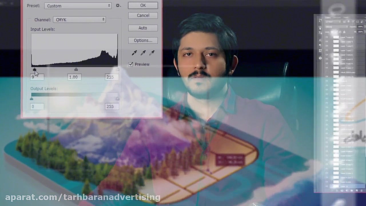Hide the topmost layer via eye icon
Screen dimensions: 366x206
pyautogui.click(x=327, y=37)
